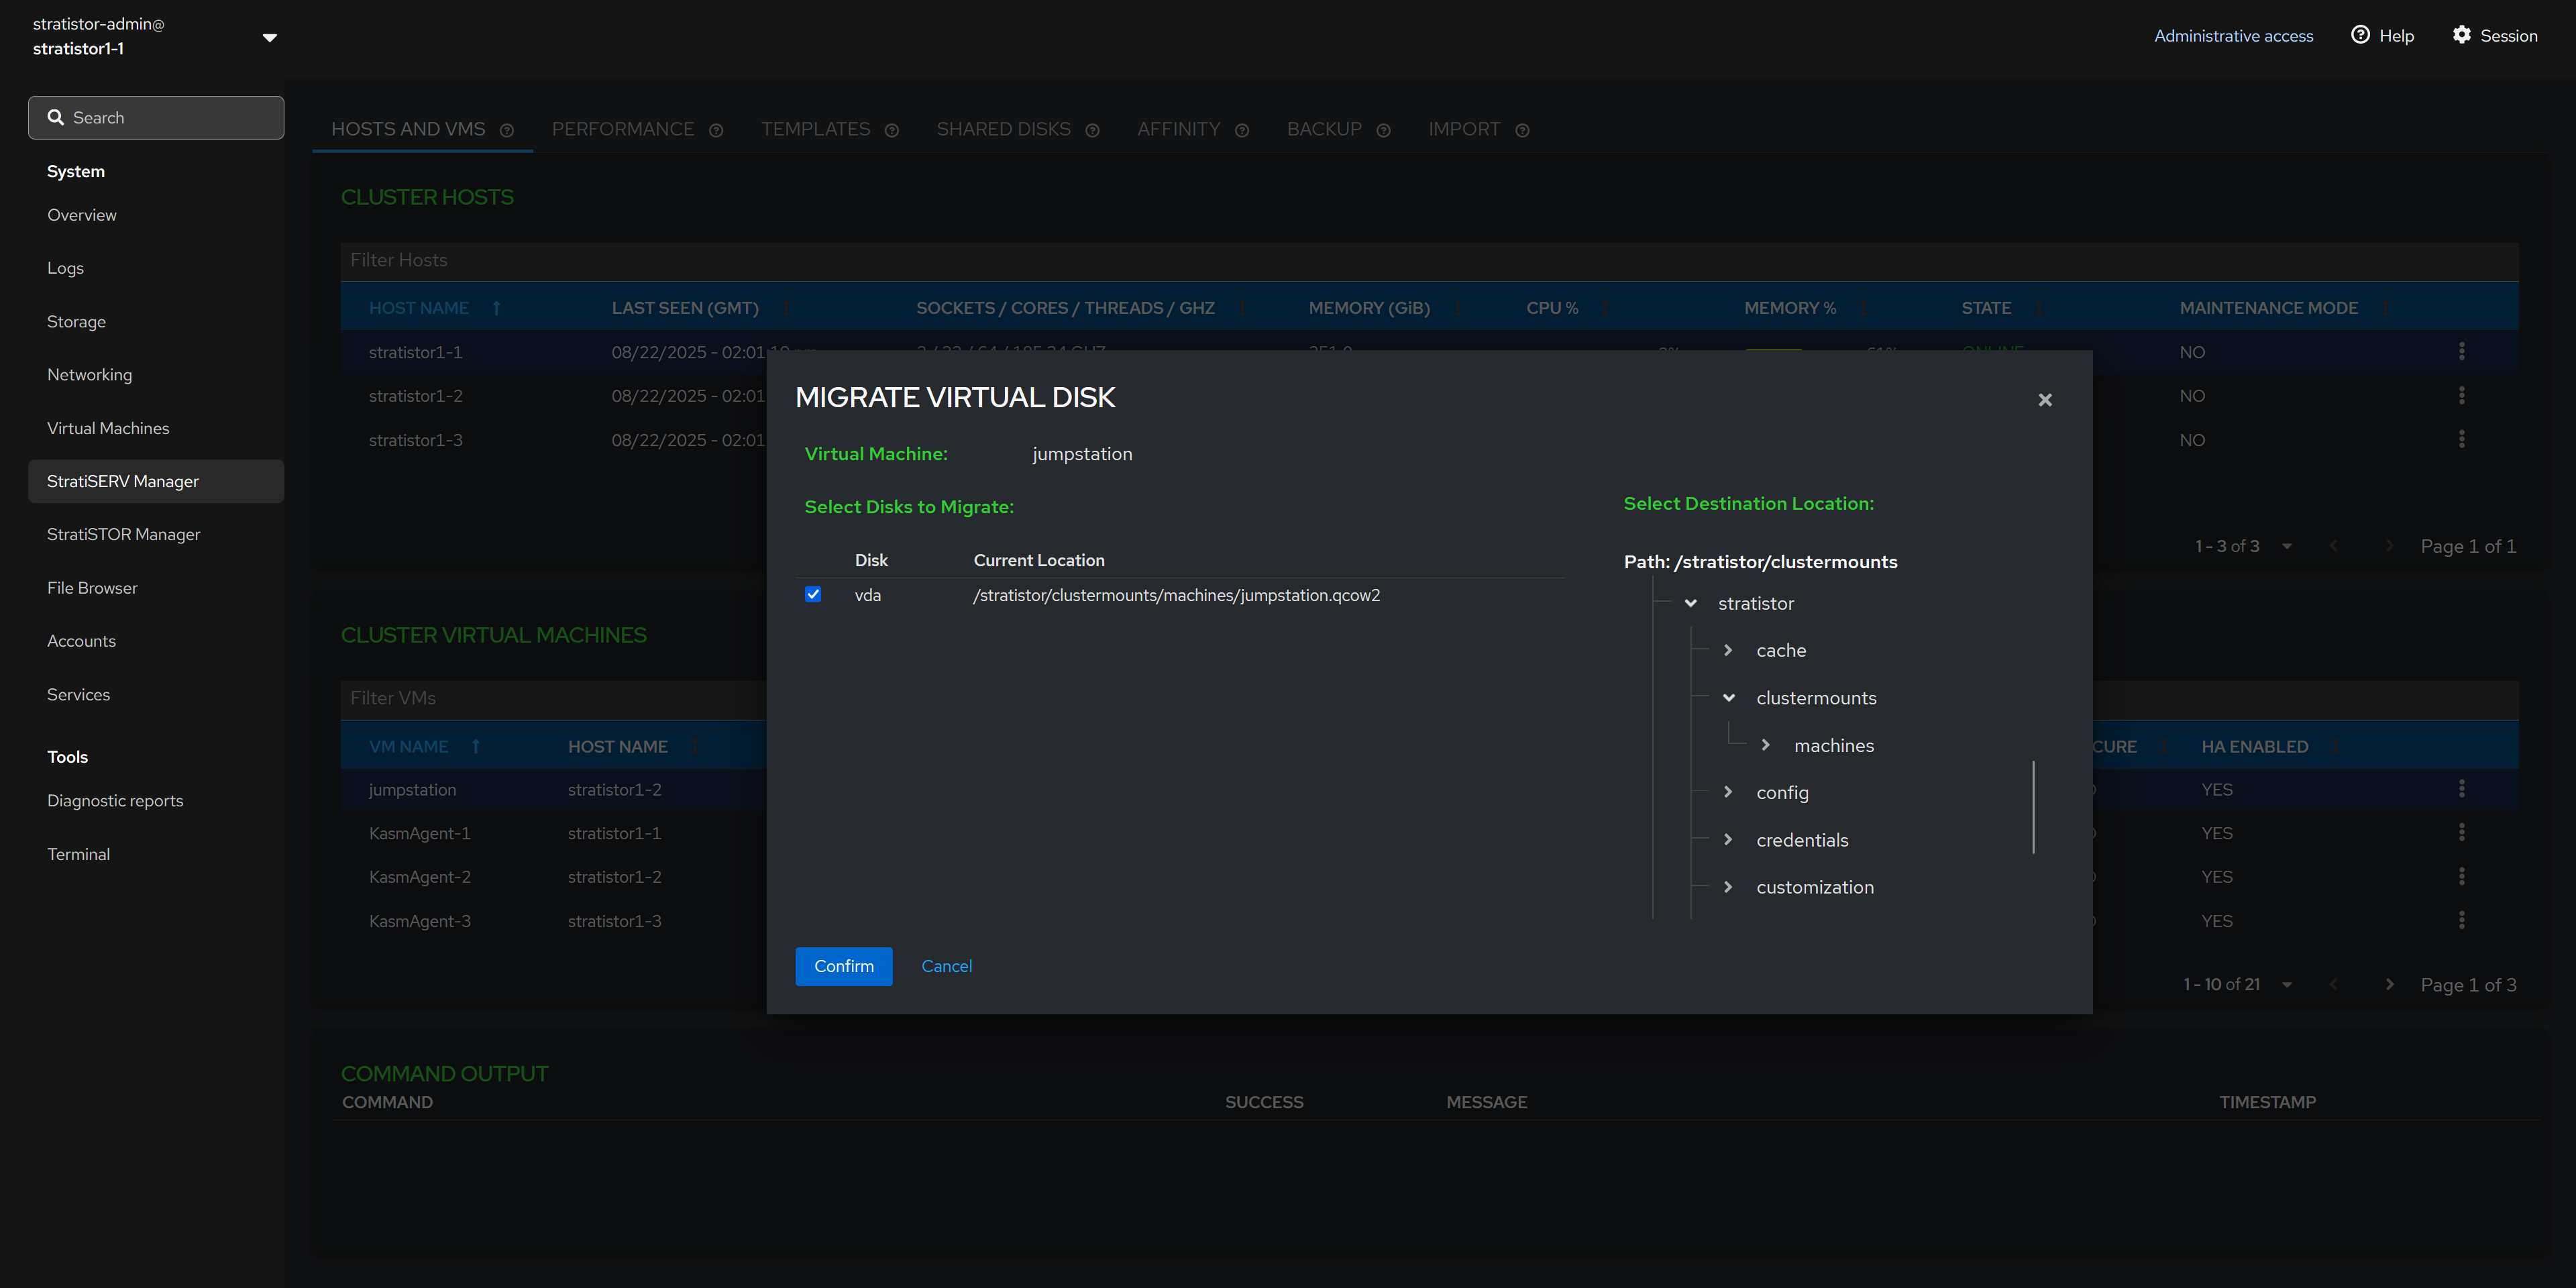Viewport: 2576px width, 1288px height.
Task: Click help icon next to Templates tab
Action: [x=891, y=131]
